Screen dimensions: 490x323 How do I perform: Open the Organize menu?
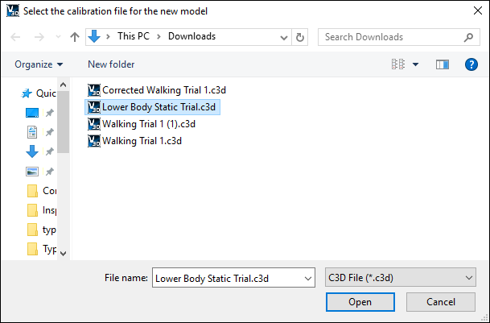pyautogui.click(x=38, y=64)
